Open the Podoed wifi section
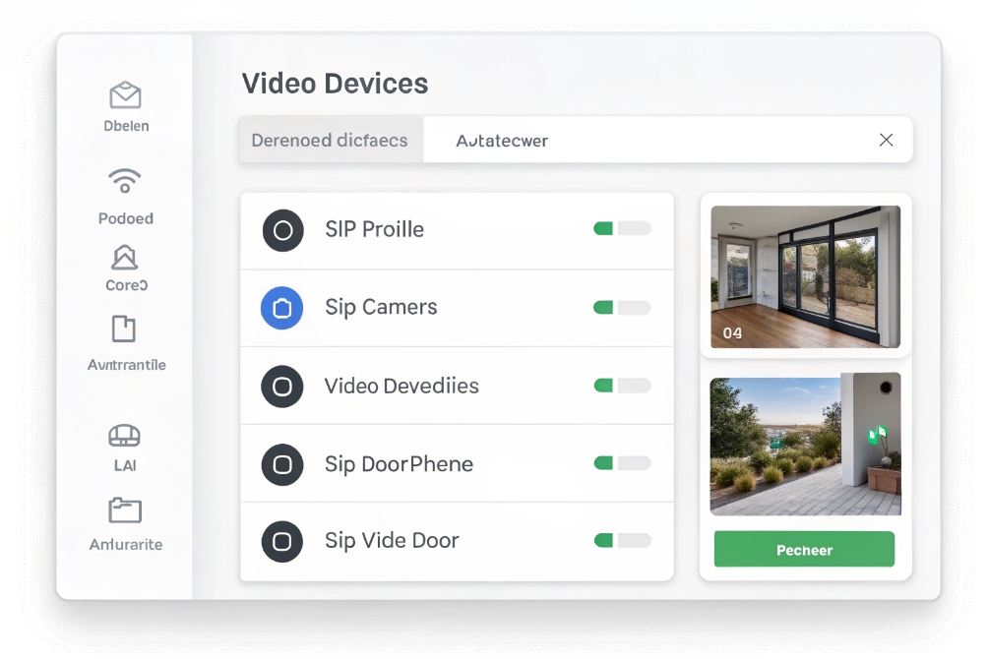This screenshot has width=988, height=659. (x=125, y=181)
